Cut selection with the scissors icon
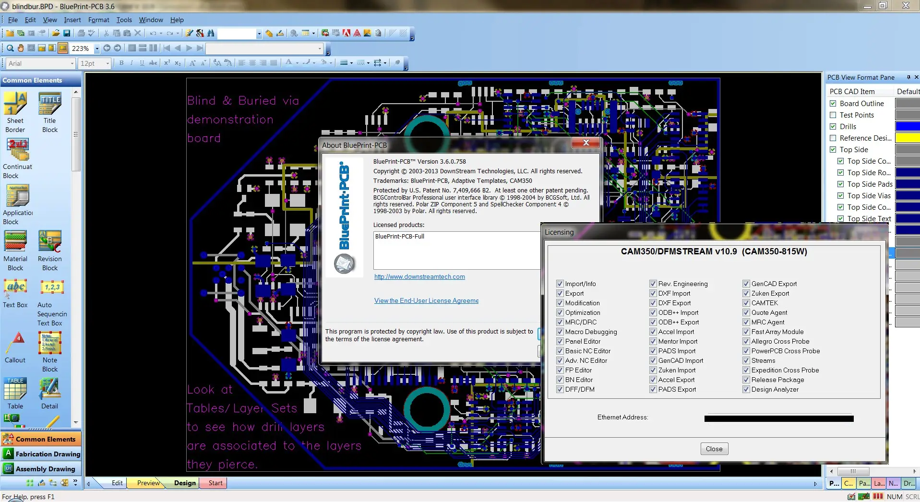The height and width of the screenshot is (502, 920). tap(106, 33)
